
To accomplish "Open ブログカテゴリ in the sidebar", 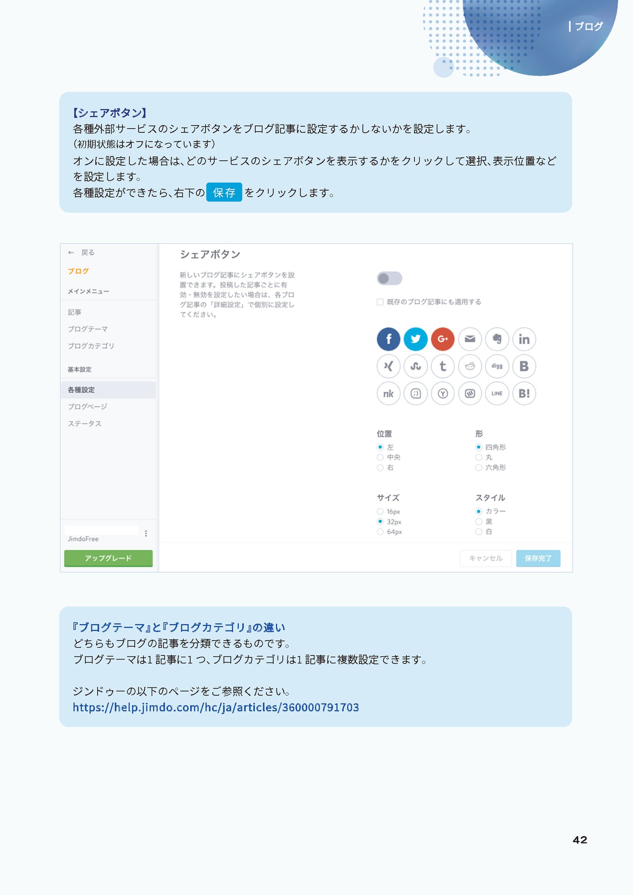I will (x=91, y=346).
